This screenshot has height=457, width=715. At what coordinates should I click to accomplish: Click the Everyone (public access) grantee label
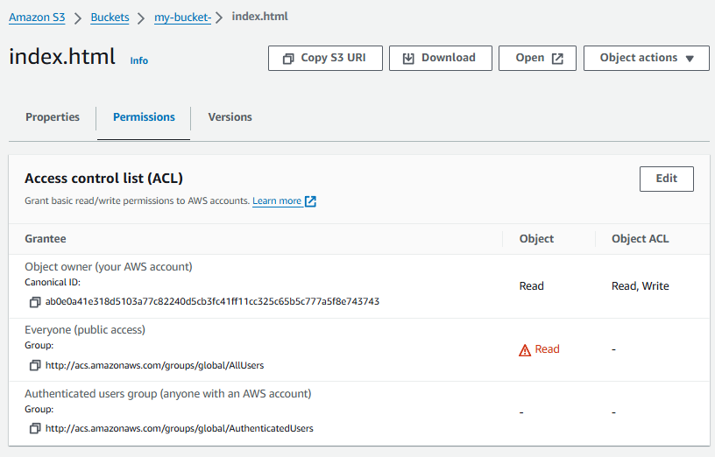(85, 330)
